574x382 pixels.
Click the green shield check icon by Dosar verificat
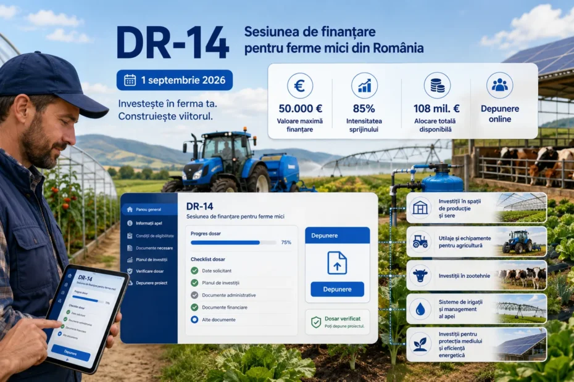coord(316,322)
